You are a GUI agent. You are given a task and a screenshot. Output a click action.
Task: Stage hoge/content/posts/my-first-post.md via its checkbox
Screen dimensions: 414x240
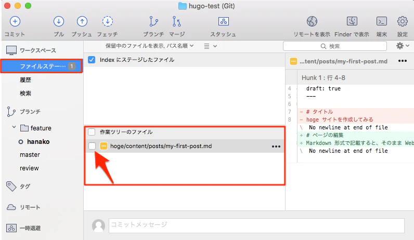(92, 146)
